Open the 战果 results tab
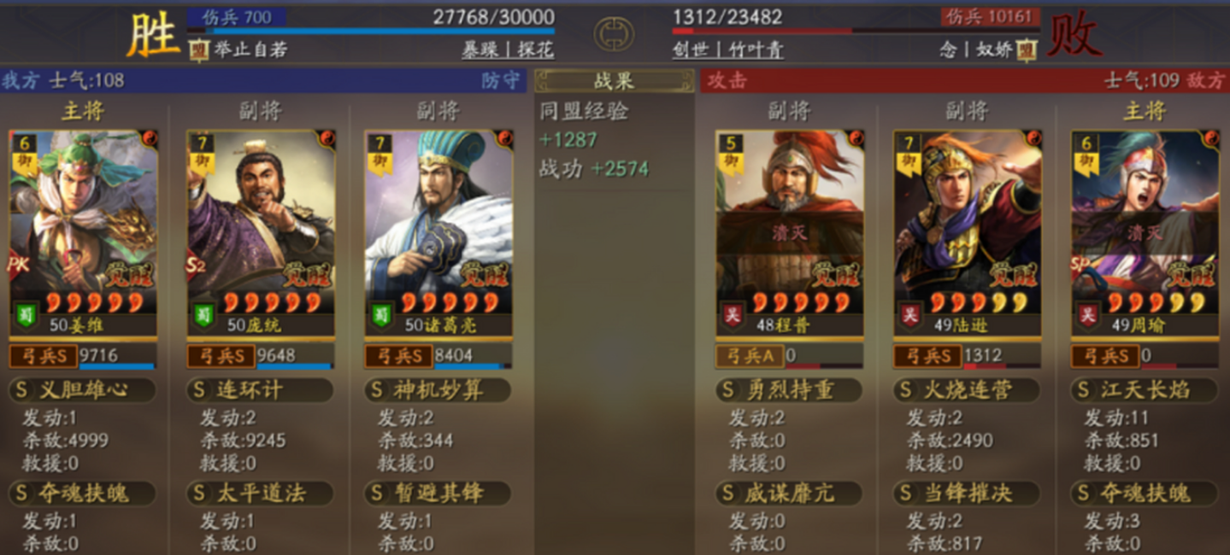 click(x=614, y=81)
